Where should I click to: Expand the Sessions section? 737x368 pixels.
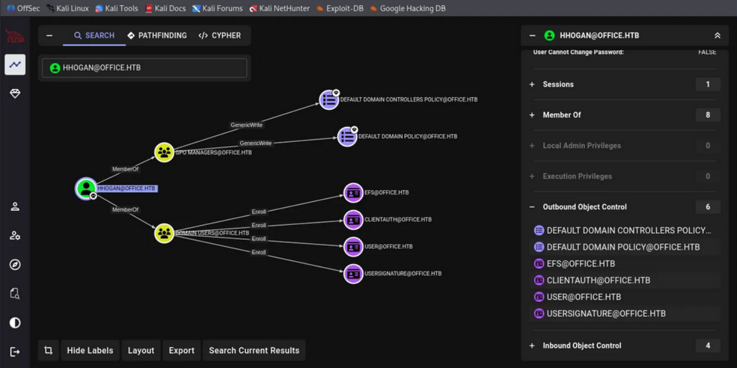[x=533, y=84]
